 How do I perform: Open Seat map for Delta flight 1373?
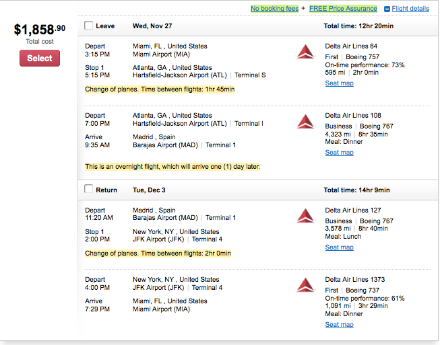point(339,325)
